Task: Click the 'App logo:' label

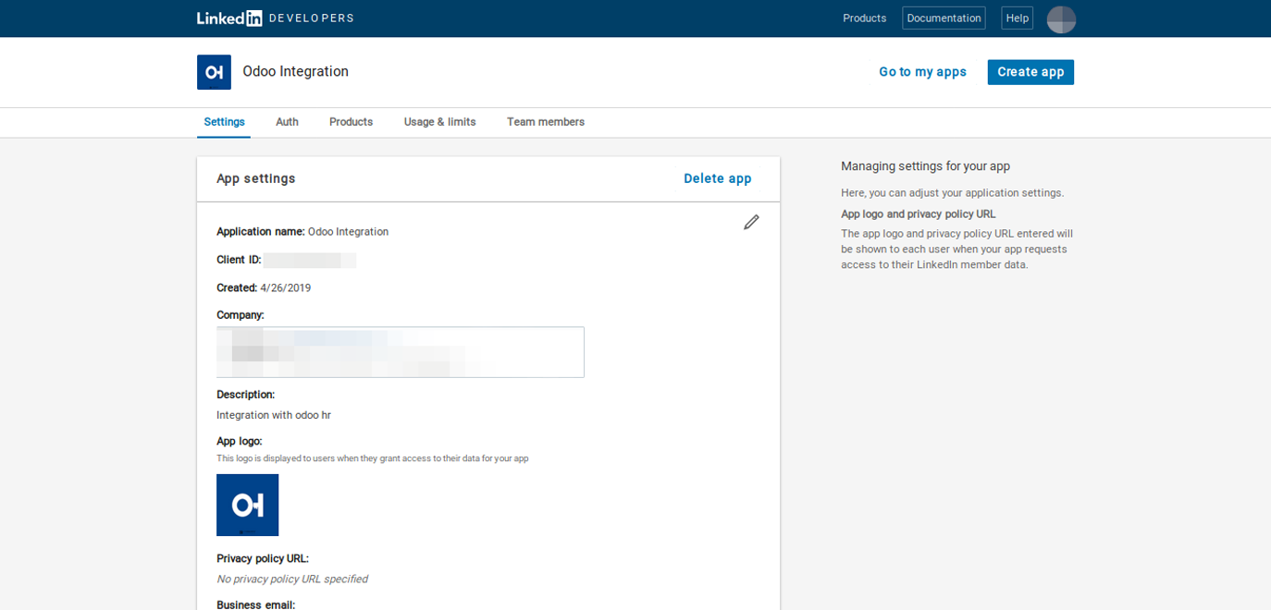Action: 240,442
